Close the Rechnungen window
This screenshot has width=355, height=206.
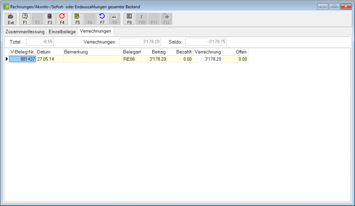(x=346, y=7)
